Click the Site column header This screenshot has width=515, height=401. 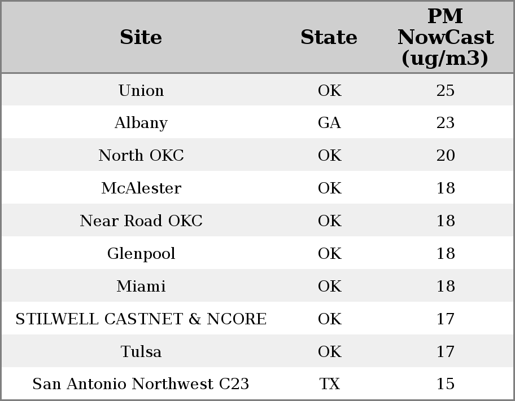(141, 37)
